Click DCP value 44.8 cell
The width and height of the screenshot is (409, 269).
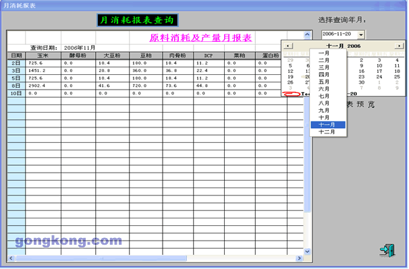click(x=209, y=86)
